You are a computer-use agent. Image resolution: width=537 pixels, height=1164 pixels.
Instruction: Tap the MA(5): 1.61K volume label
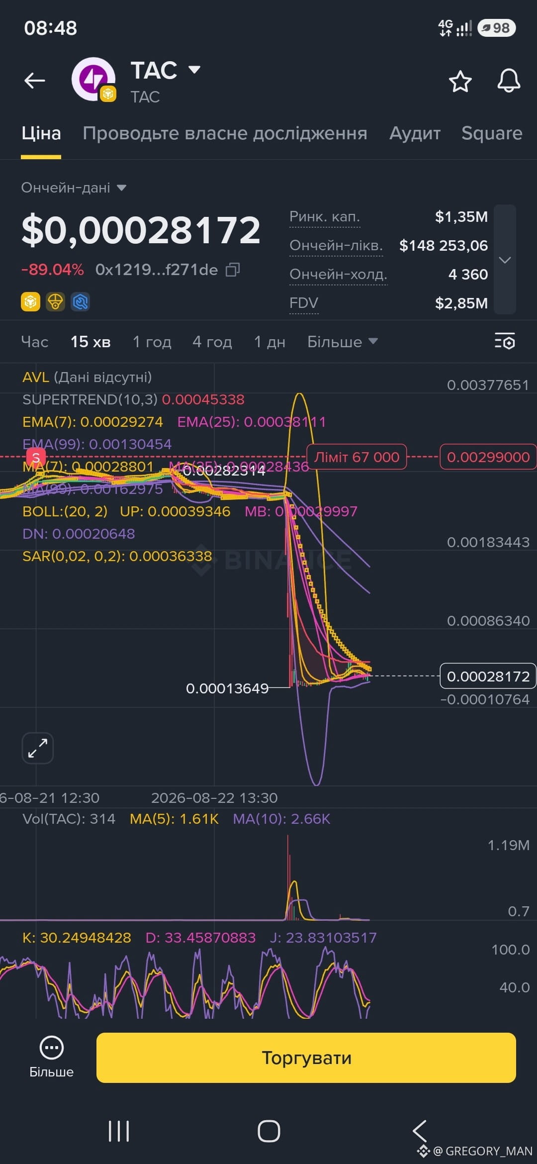click(x=174, y=819)
